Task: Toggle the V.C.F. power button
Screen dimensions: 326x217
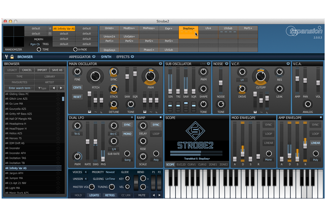Action: click(x=288, y=64)
